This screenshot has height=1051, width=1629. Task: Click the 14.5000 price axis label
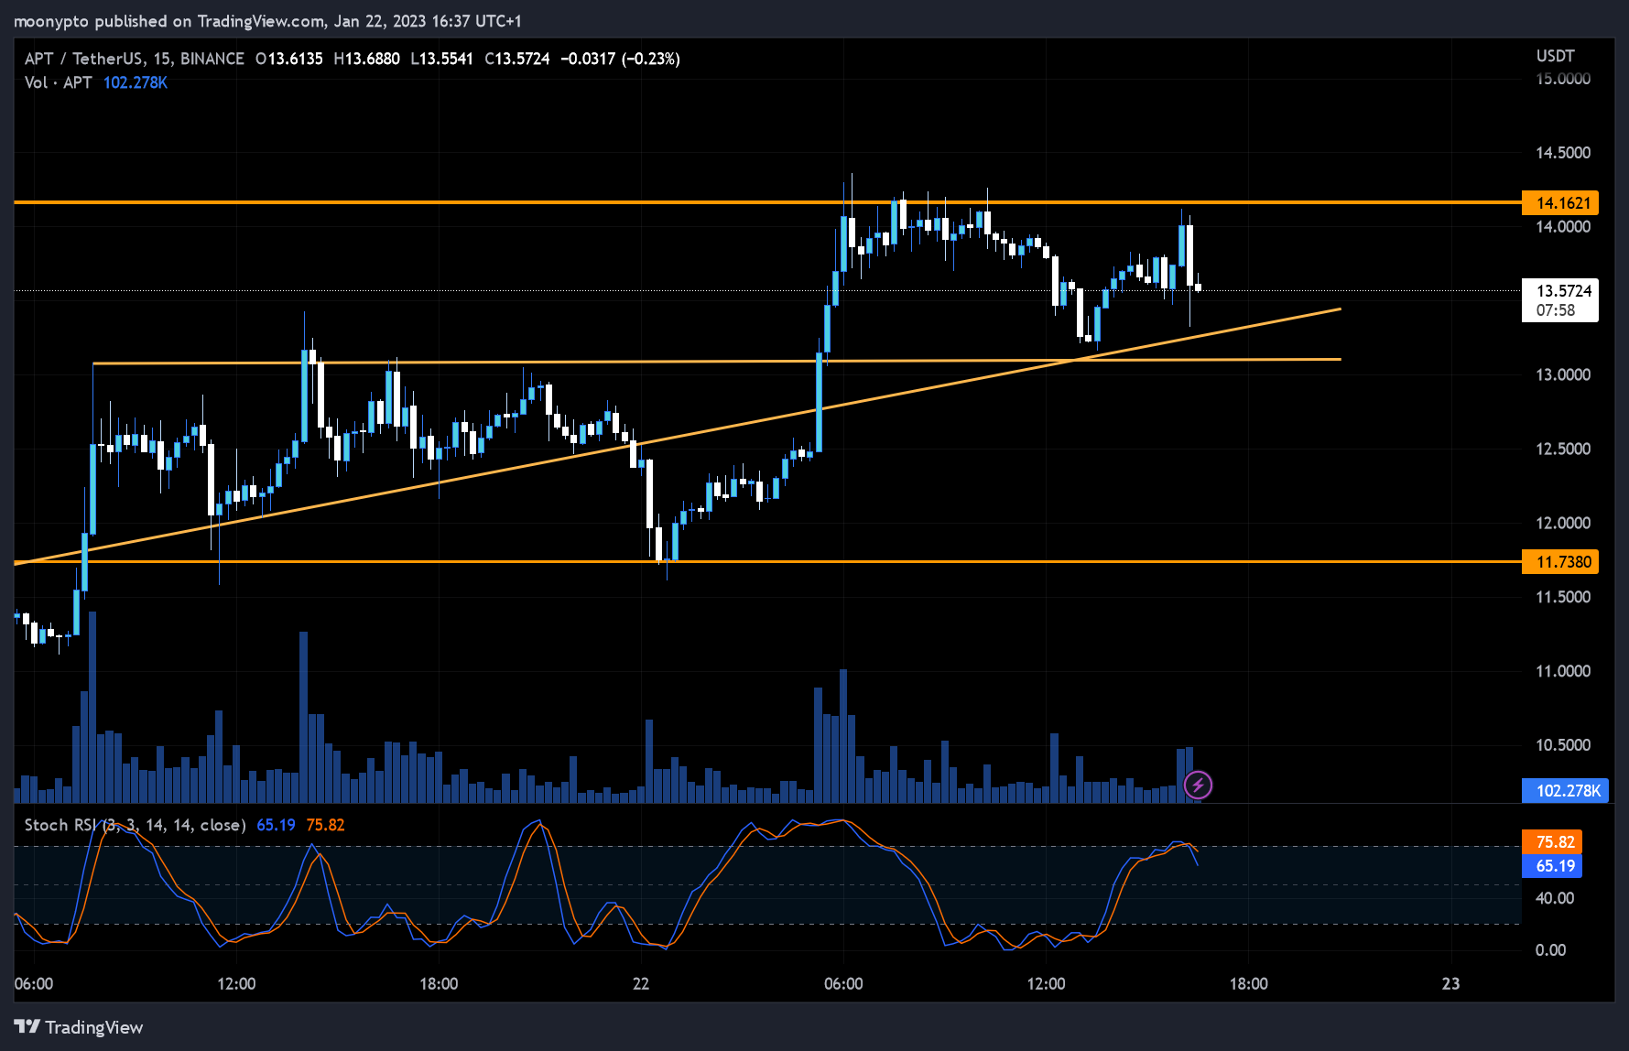pos(1562,153)
